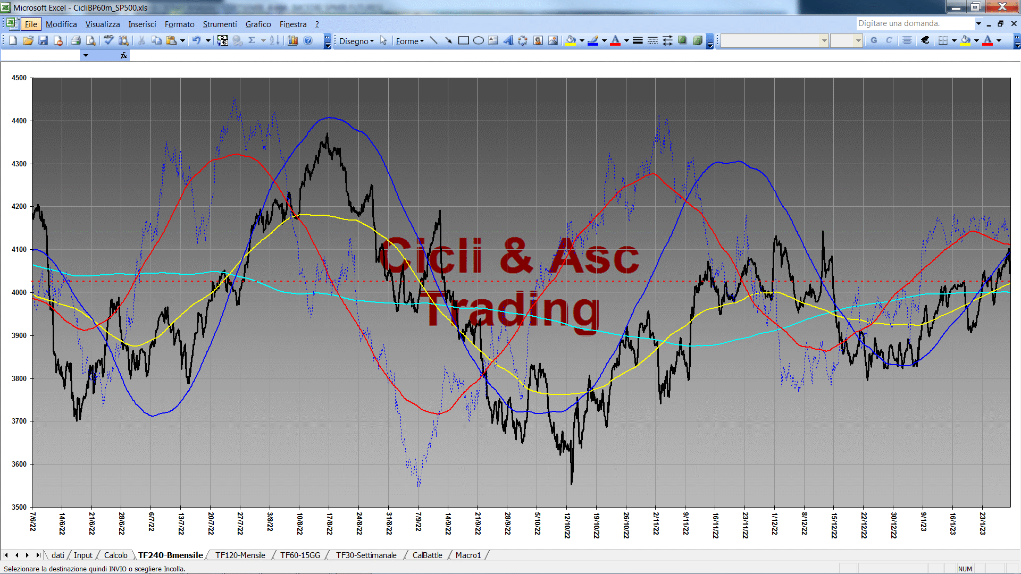Open the Disegno dropdown menu

356,41
